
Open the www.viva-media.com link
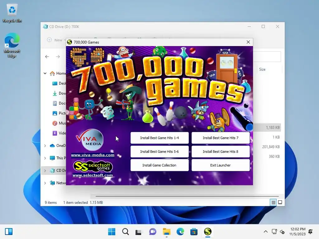pos(93,155)
